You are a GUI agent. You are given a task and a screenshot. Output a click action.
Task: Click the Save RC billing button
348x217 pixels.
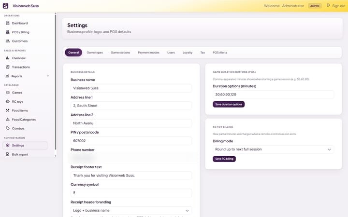click(x=224, y=159)
